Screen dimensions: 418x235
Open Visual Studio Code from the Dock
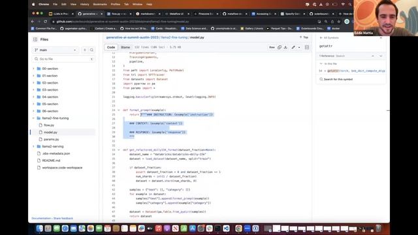click(227, 228)
